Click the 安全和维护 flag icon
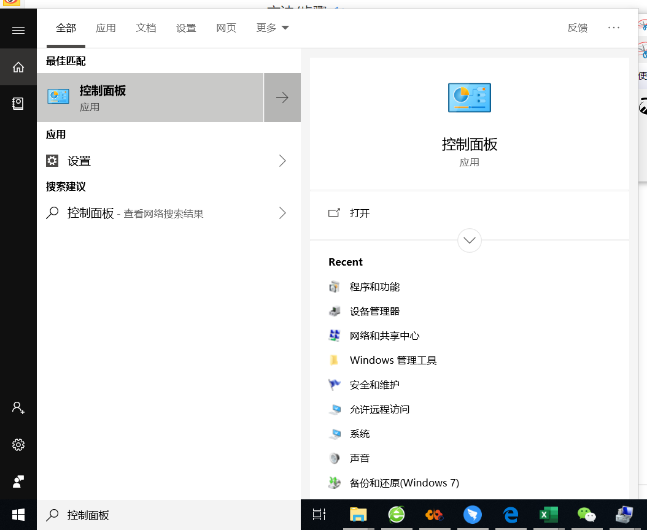This screenshot has height=530, width=647. click(334, 385)
